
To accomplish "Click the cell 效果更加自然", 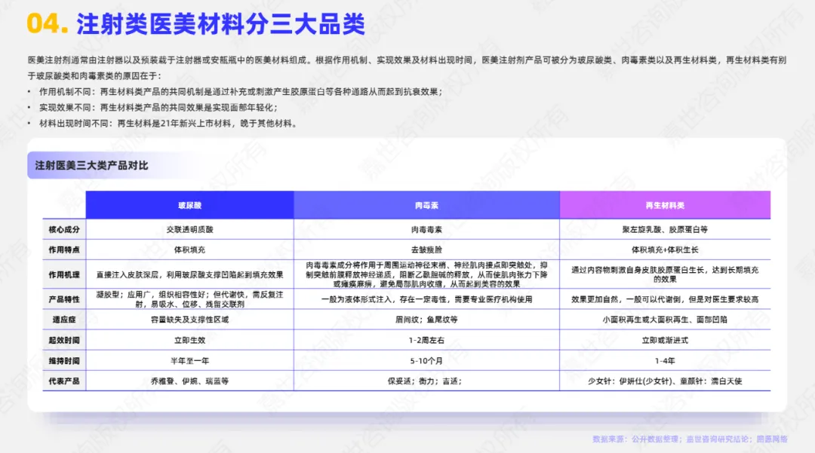I will (665, 299).
